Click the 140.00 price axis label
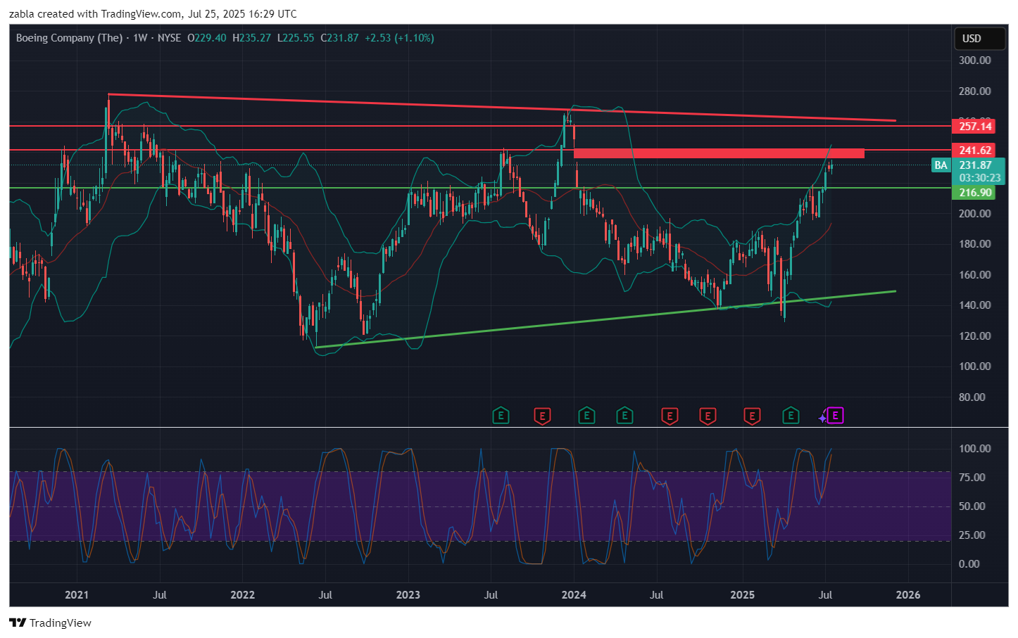 point(974,305)
